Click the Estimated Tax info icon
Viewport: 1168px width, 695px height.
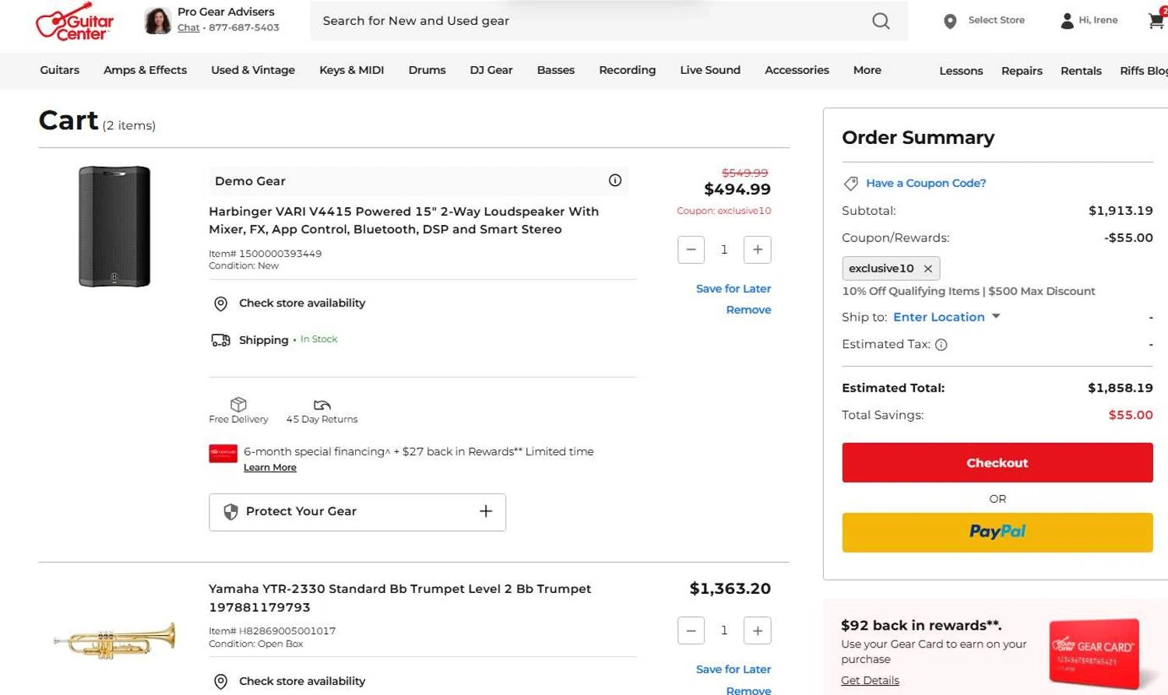click(x=941, y=345)
